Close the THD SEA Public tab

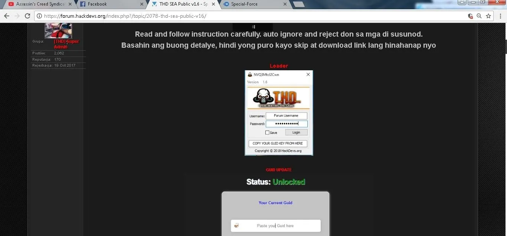click(213, 4)
